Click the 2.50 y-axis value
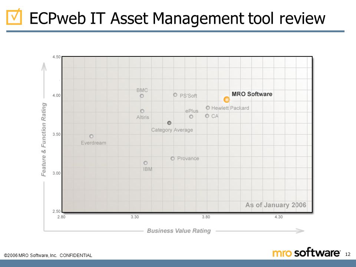The height and width of the screenshot is (267, 356). (56, 211)
